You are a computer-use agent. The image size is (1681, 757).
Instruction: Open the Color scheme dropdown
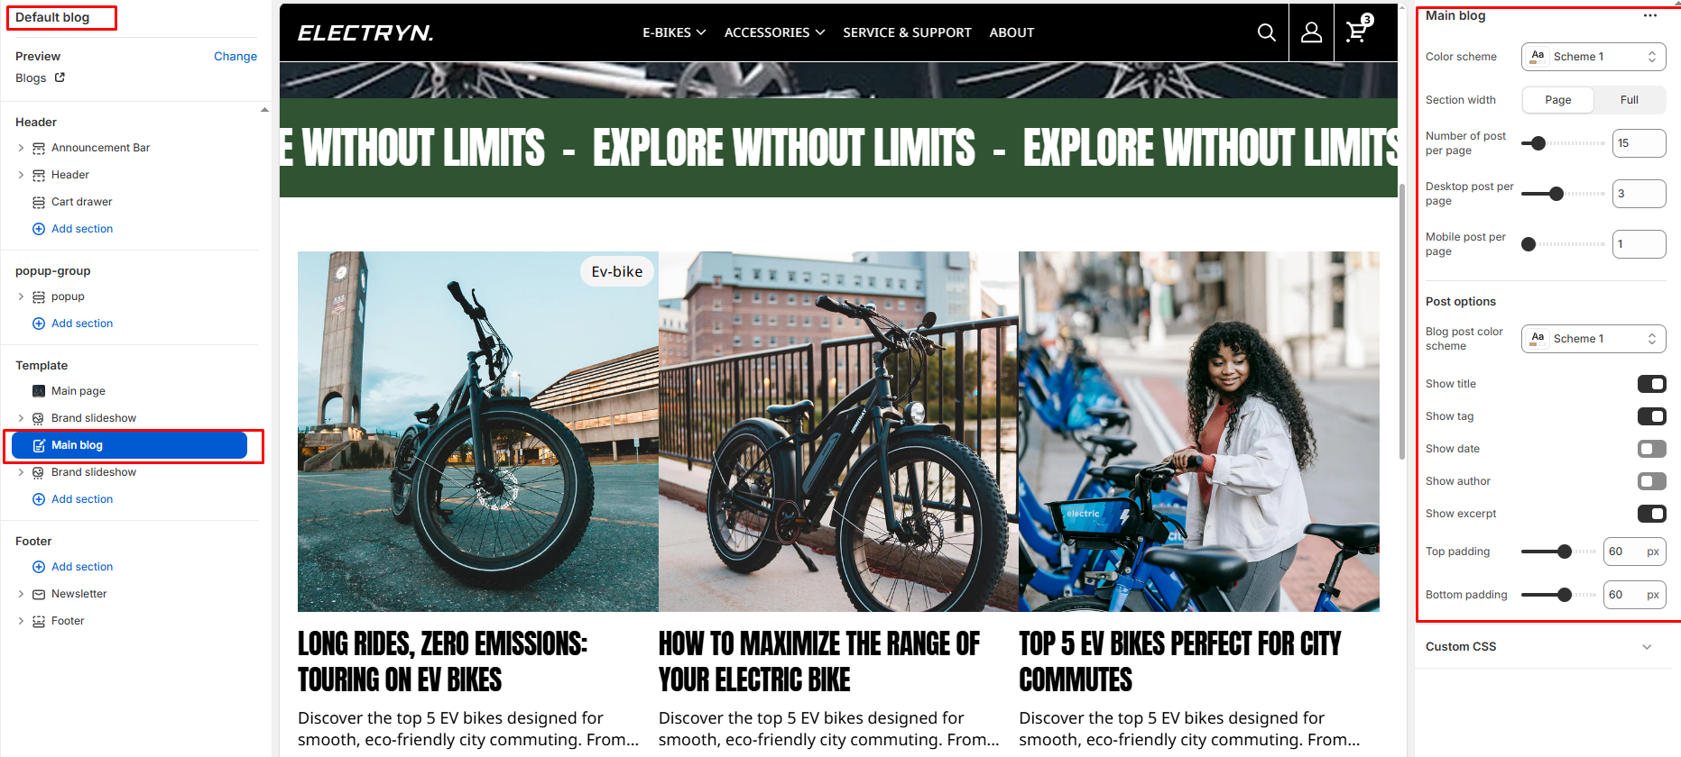click(x=1593, y=57)
